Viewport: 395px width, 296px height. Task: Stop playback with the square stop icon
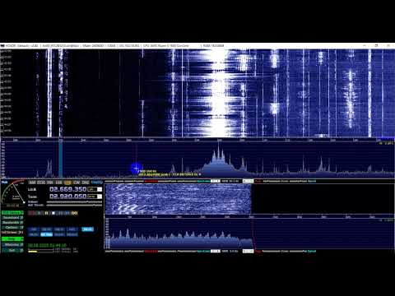[x=53, y=213]
